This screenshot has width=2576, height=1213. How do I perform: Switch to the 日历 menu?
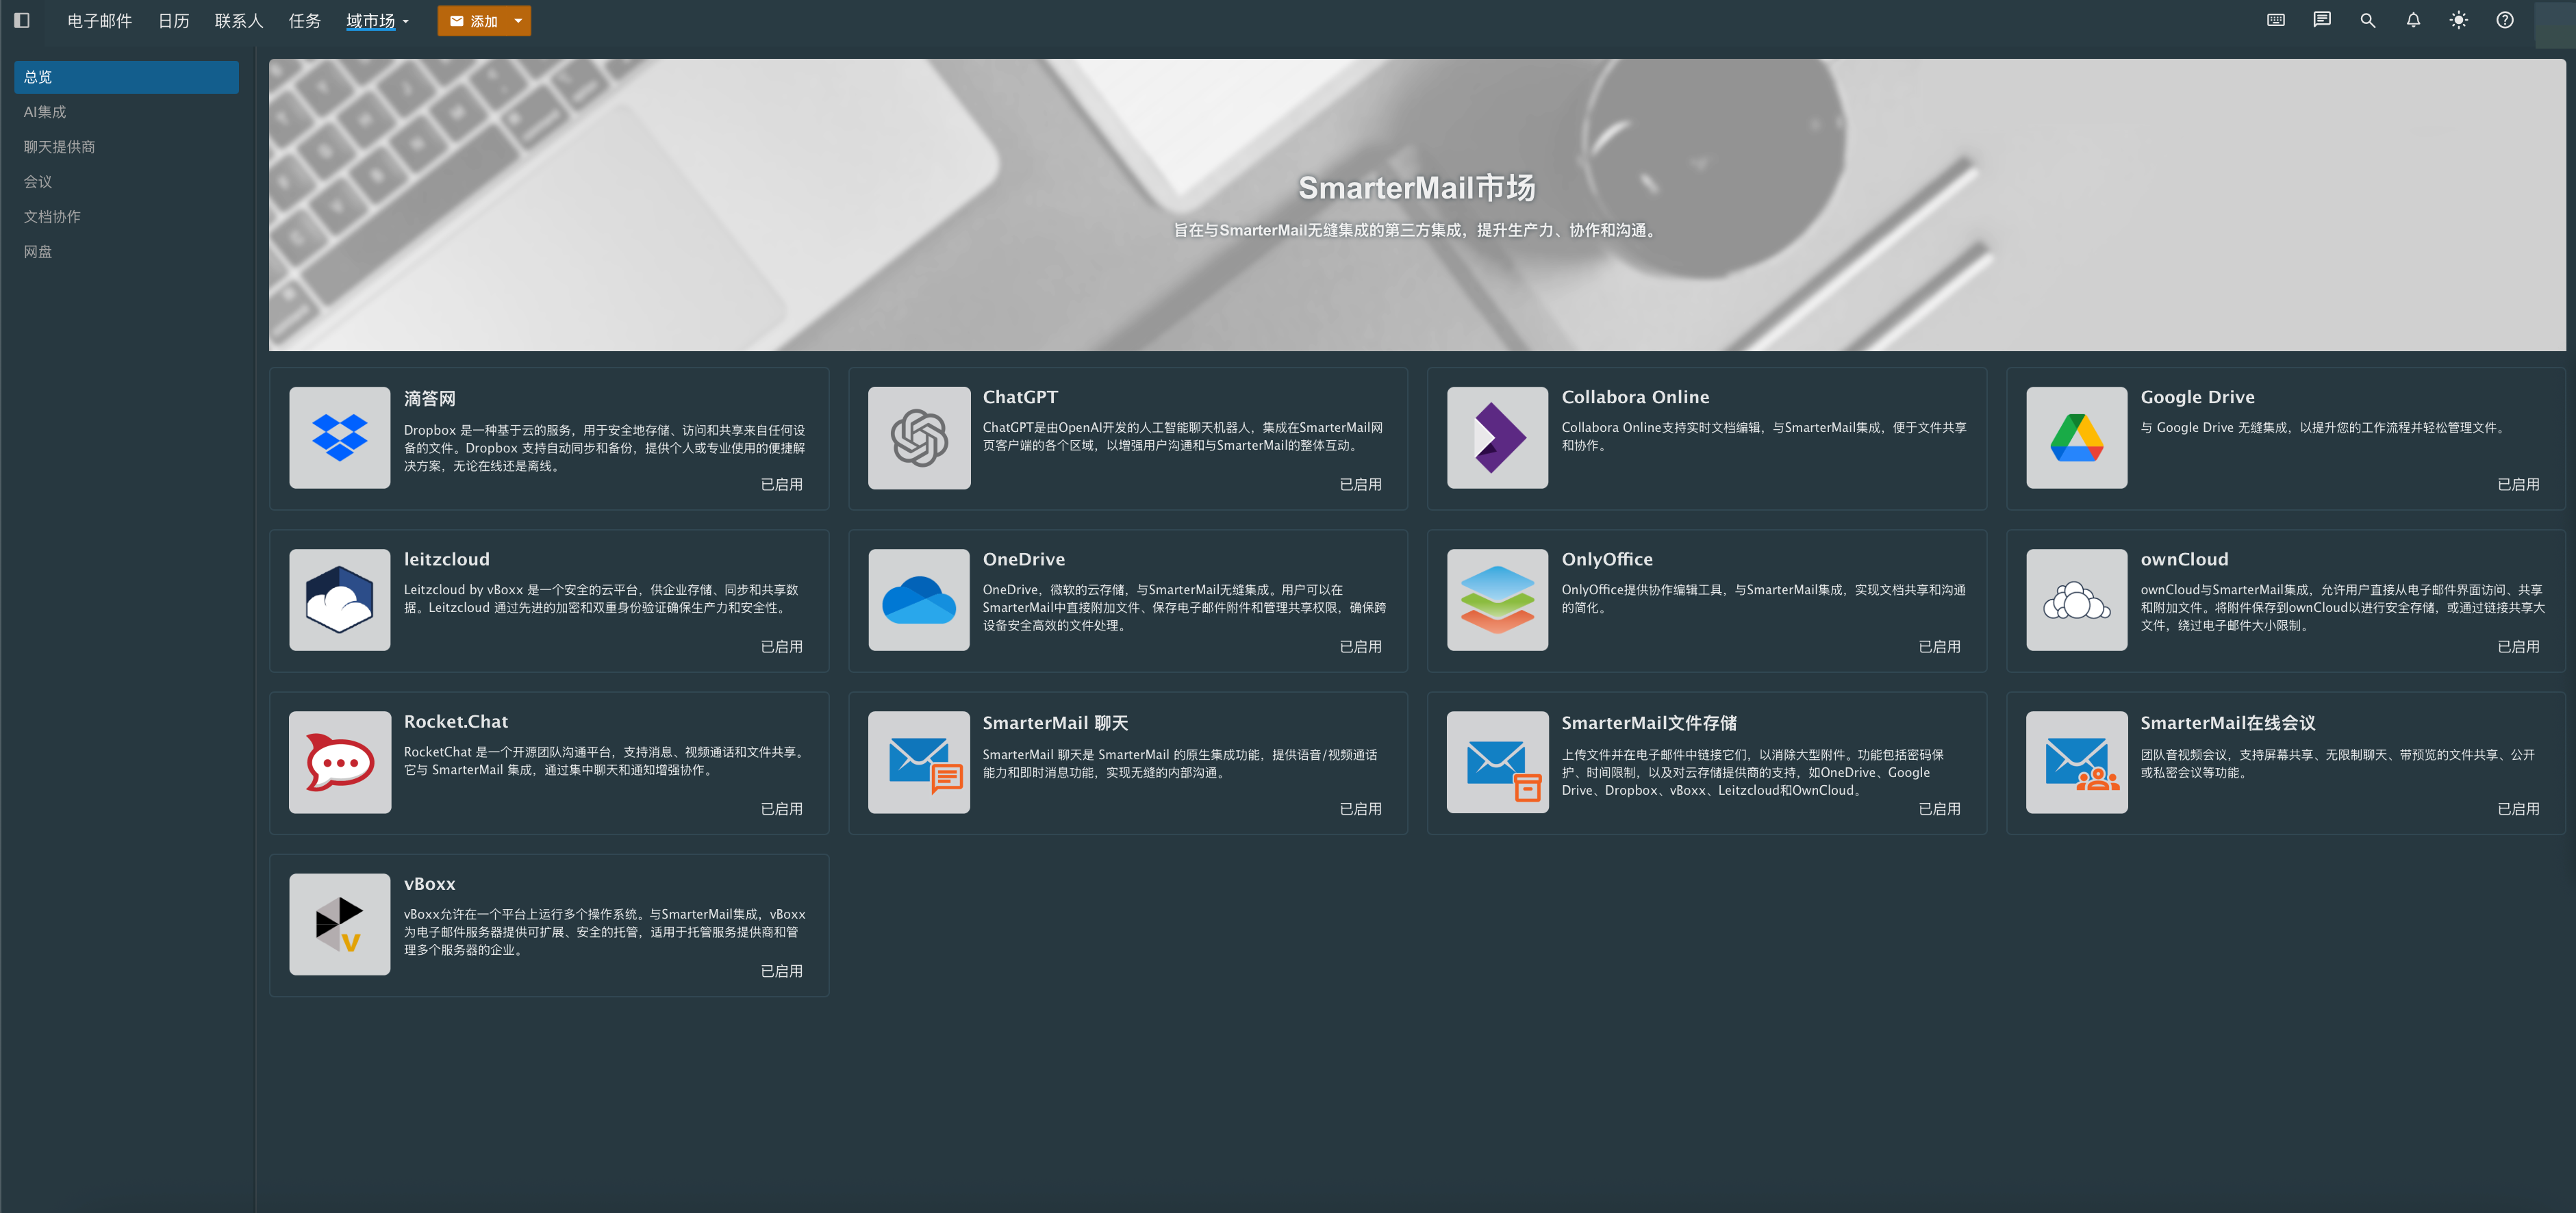tap(173, 21)
